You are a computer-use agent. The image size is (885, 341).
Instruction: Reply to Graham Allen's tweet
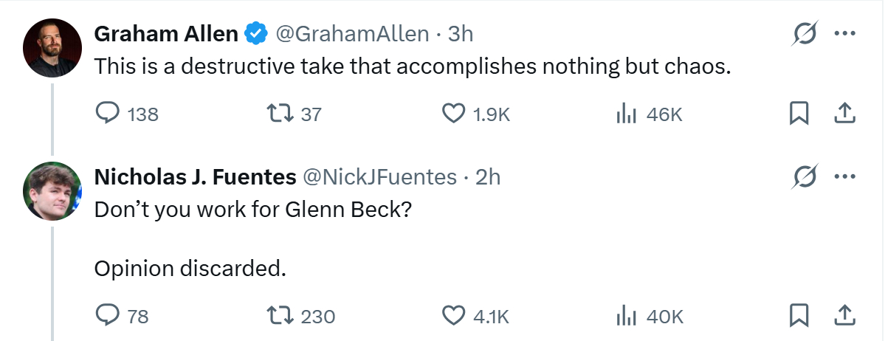(109, 114)
